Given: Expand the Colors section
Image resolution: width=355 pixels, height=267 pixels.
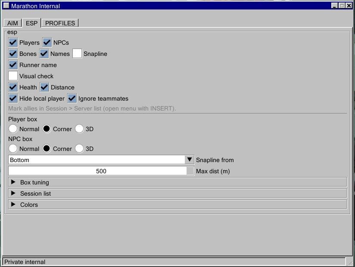Looking at the screenshot, I should (177, 205).
